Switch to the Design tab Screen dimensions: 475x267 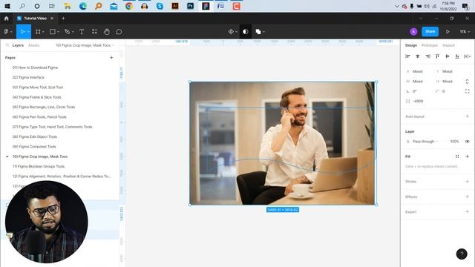411,45
